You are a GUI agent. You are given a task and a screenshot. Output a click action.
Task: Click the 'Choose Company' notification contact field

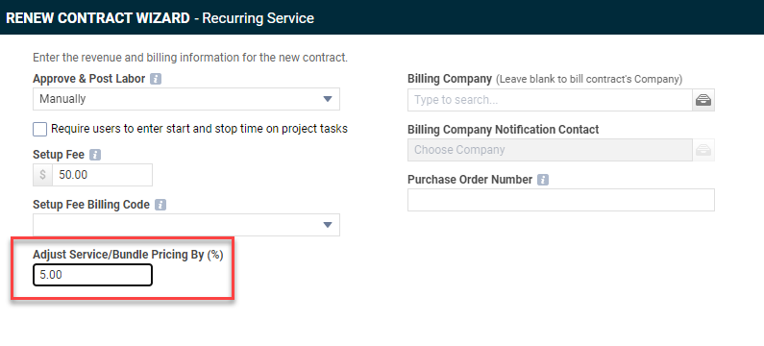click(550, 150)
